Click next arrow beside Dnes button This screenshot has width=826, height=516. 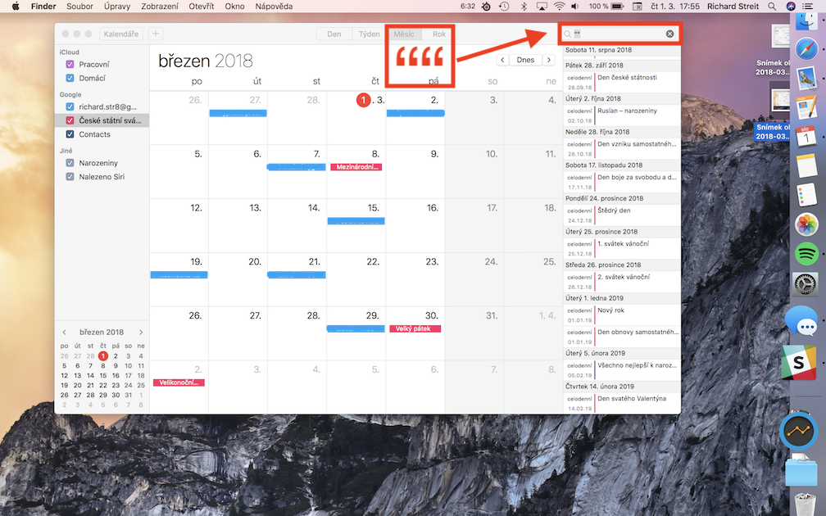tap(549, 60)
